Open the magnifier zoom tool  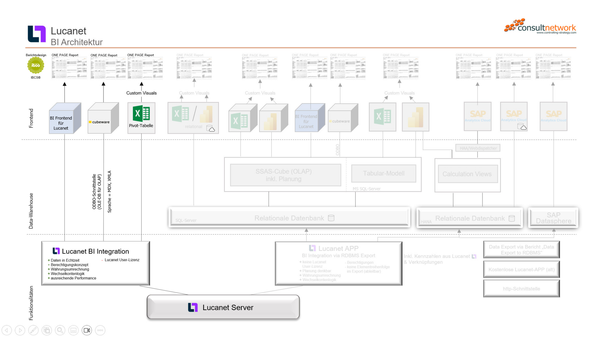point(60,330)
